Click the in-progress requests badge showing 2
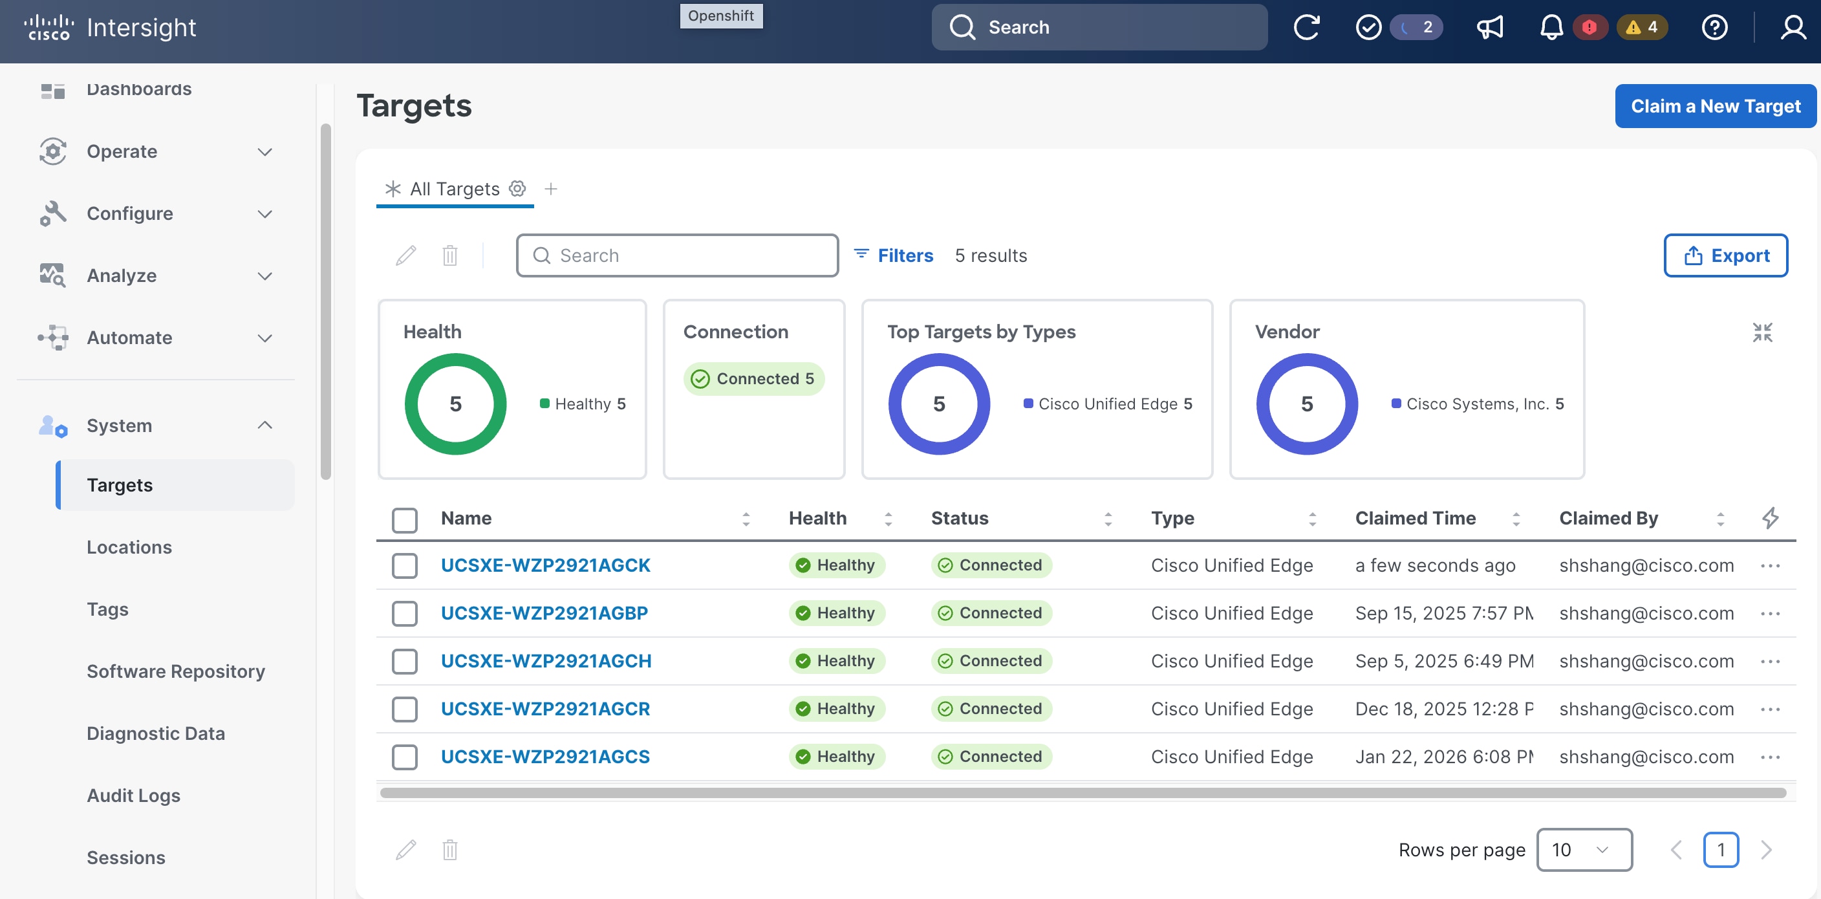This screenshot has height=899, width=1821. [x=1416, y=28]
